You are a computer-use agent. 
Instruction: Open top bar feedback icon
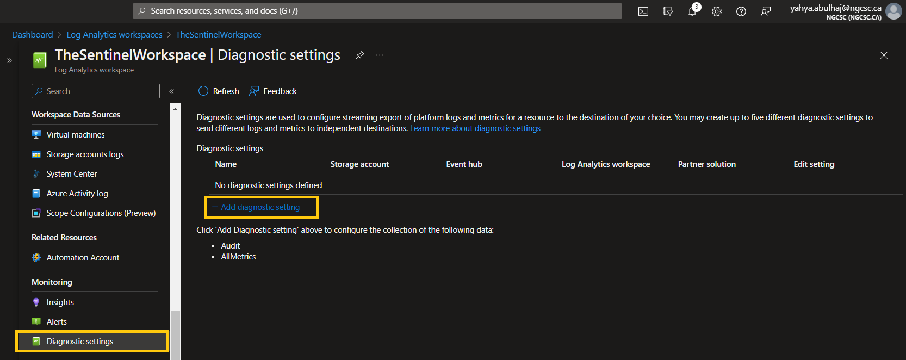[766, 11]
